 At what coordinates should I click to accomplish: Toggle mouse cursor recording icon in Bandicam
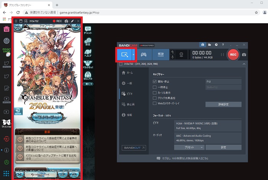coord(173,52)
